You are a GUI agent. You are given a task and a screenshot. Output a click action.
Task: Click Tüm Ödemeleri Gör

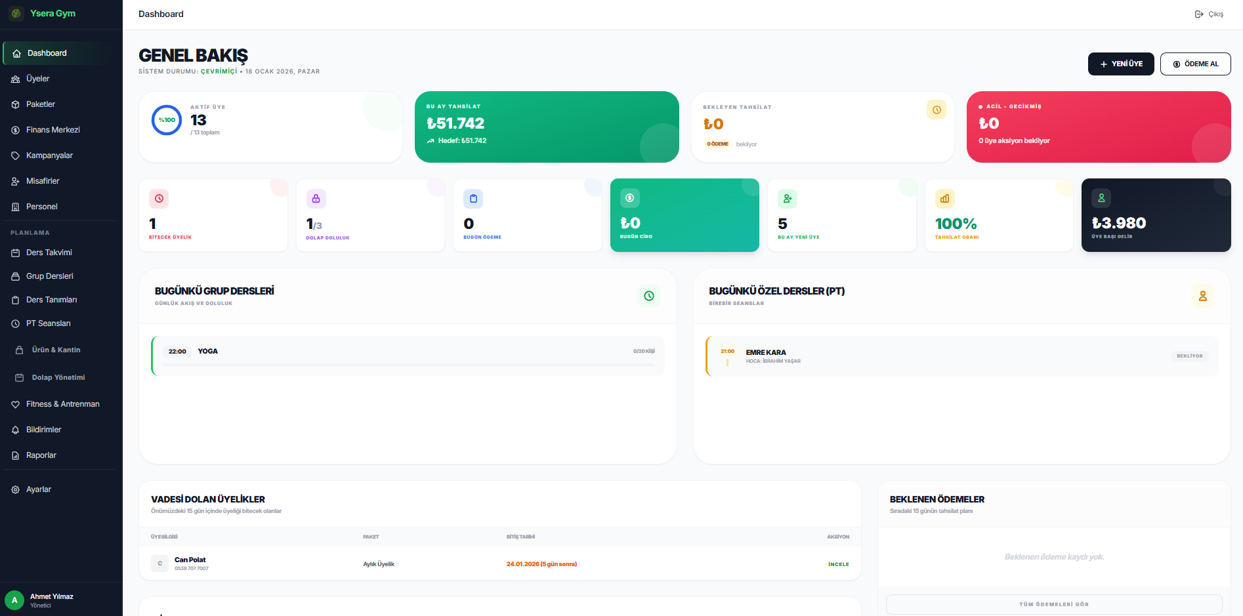pyautogui.click(x=1053, y=604)
